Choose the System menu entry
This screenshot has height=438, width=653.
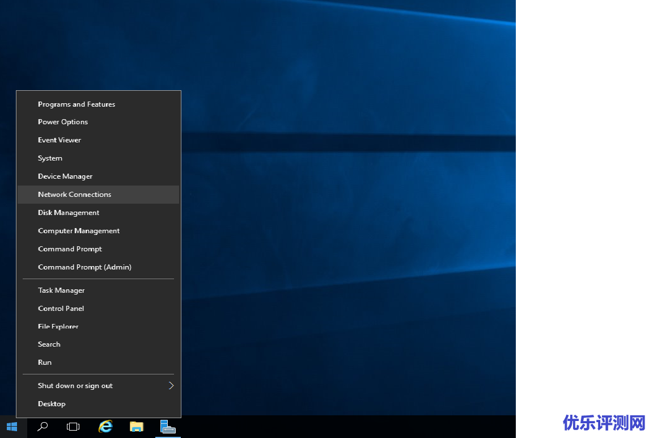click(50, 158)
